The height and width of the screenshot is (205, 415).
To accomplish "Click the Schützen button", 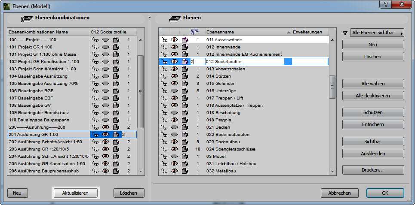I will click(x=373, y=112).
